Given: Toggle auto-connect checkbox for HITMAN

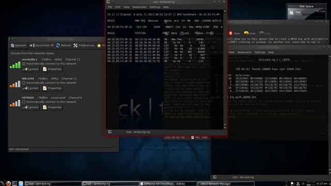Looking at the screenshot, I should click(x=24, y=102).
